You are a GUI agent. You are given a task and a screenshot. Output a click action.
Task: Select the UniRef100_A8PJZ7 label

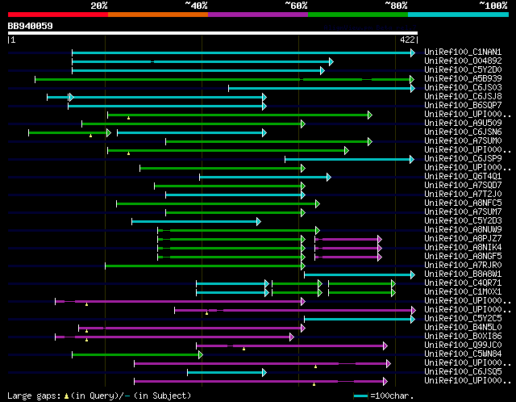(x=463, y=239)
